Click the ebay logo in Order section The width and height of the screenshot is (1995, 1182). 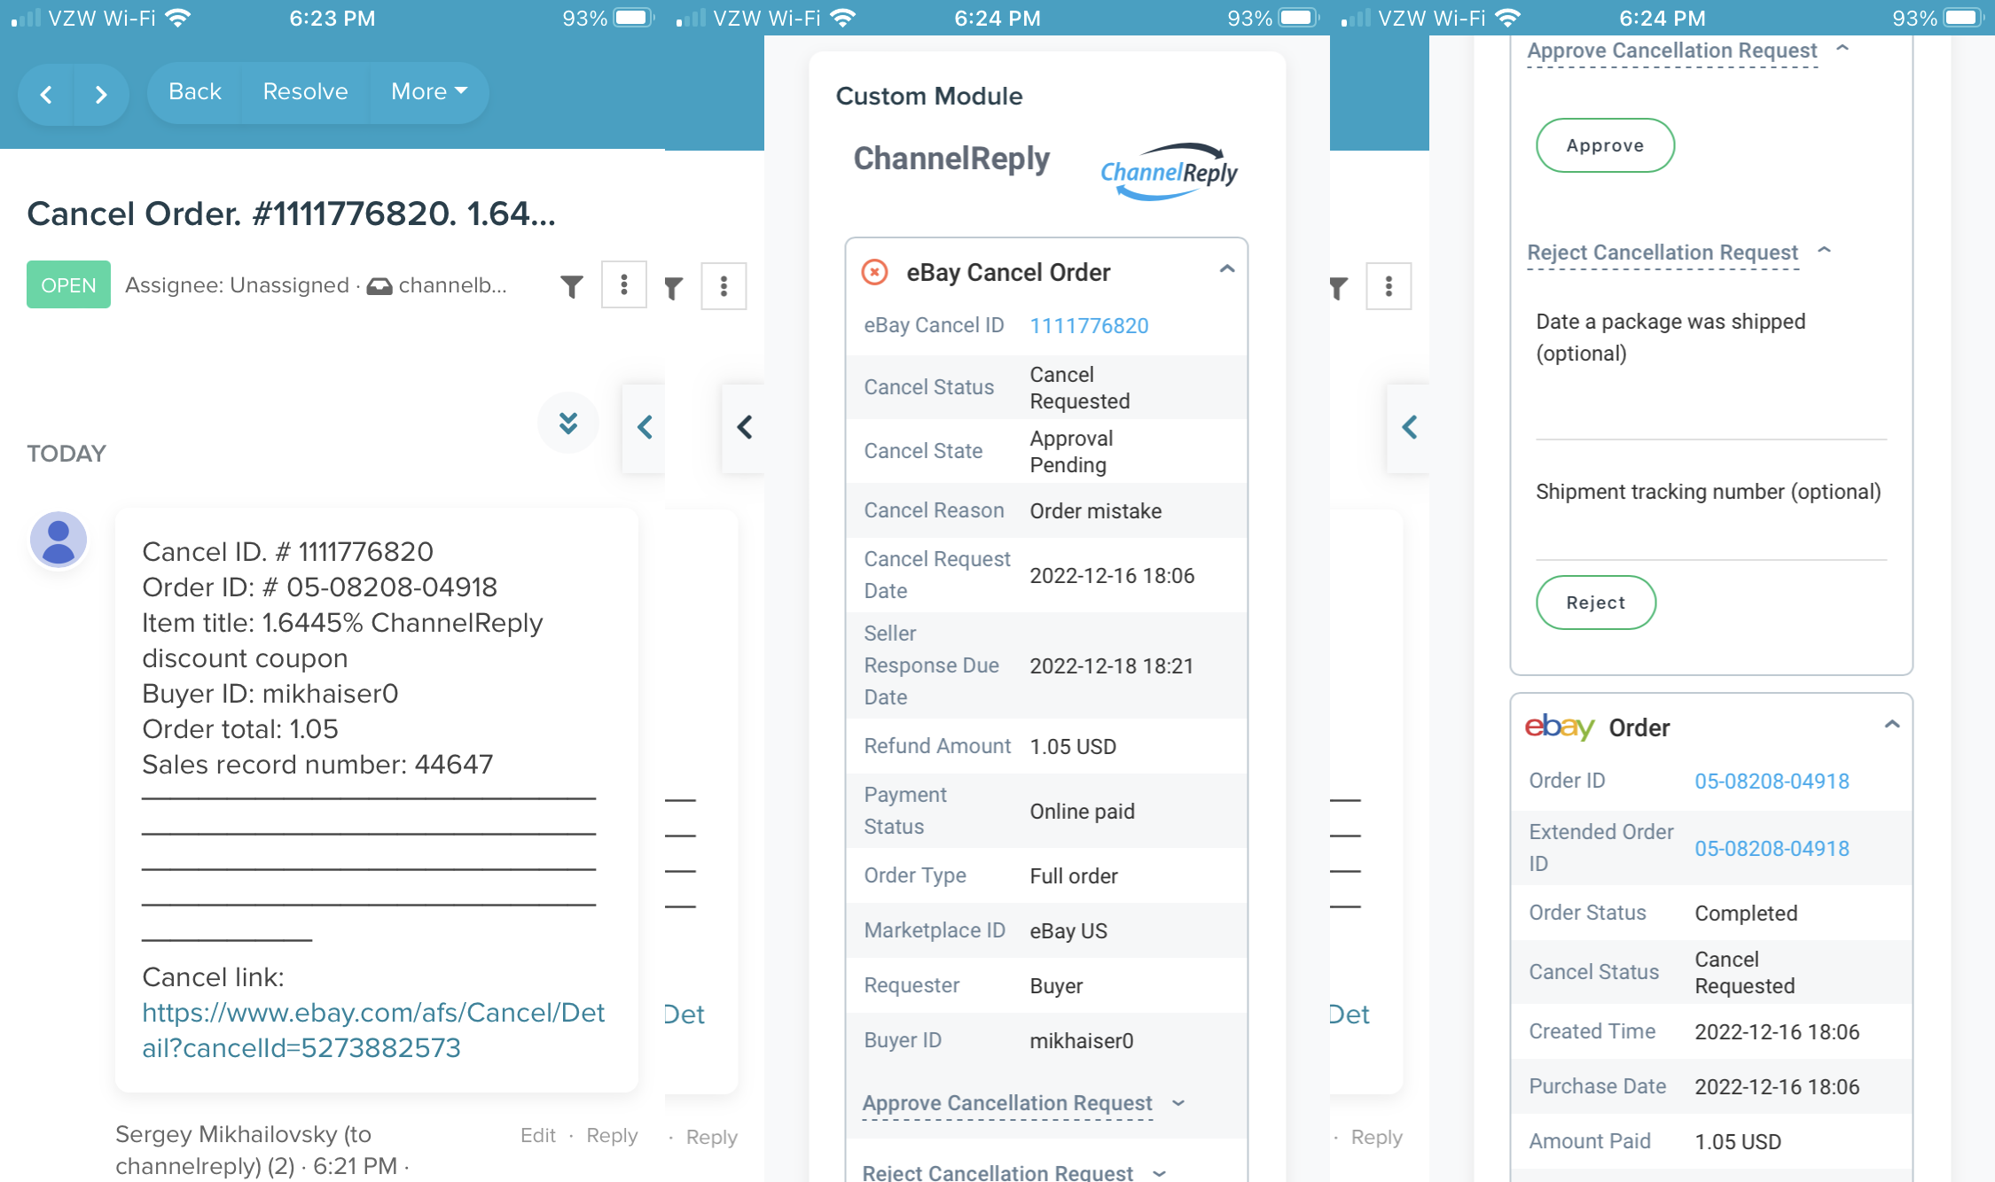pos(1559,727)
